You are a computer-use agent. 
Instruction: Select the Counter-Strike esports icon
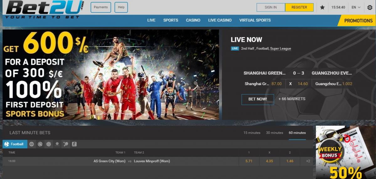point(74,144)
